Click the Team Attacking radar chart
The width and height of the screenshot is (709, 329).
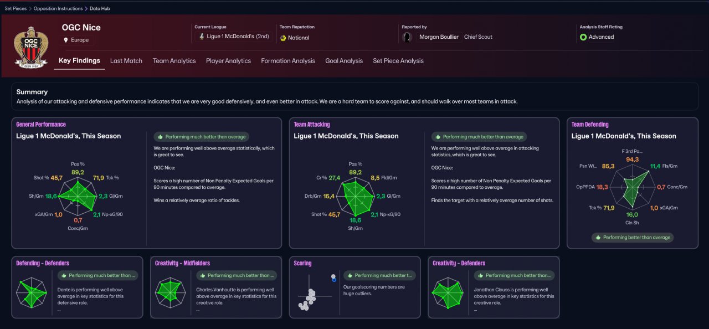(x=356, y=196)
